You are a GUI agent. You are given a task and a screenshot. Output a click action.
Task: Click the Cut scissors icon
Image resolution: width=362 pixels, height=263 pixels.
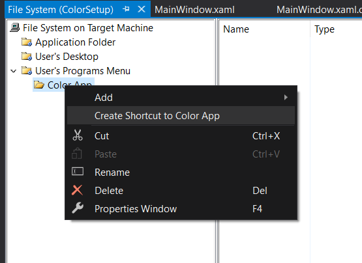(x=78, y=135)
